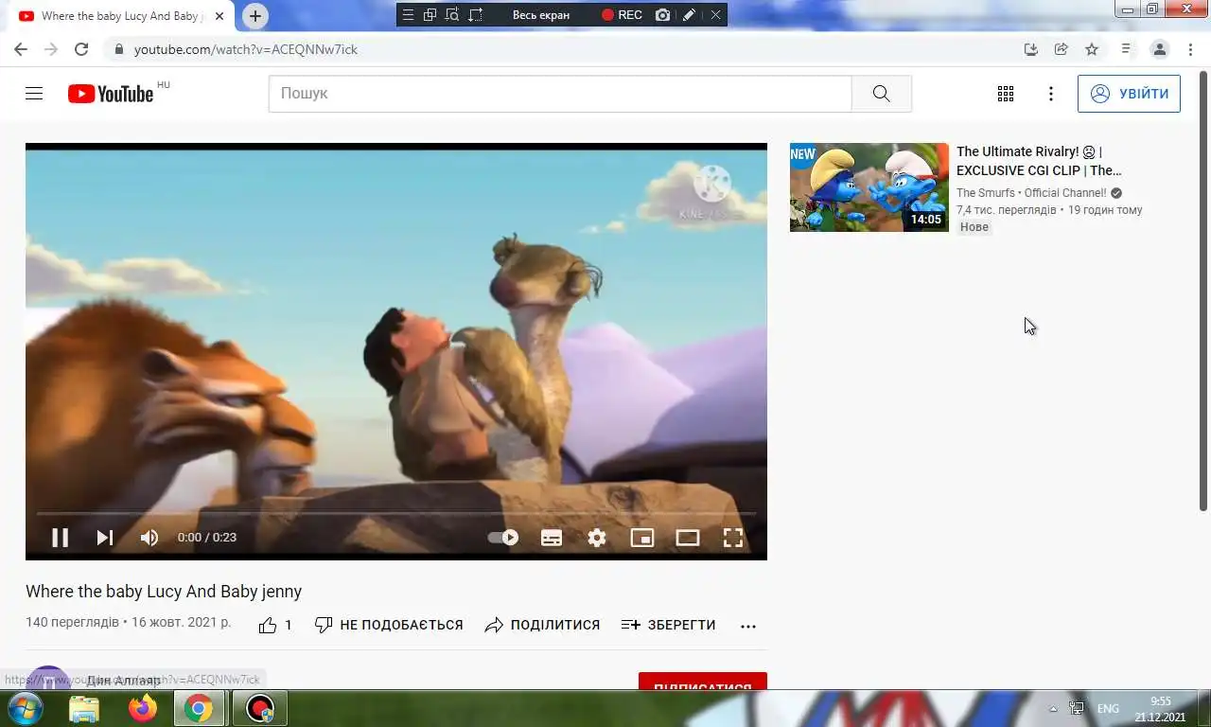Close the YouTube browser tab
The width and height of the screenshot is (1211, 727).
coord(219,16)
